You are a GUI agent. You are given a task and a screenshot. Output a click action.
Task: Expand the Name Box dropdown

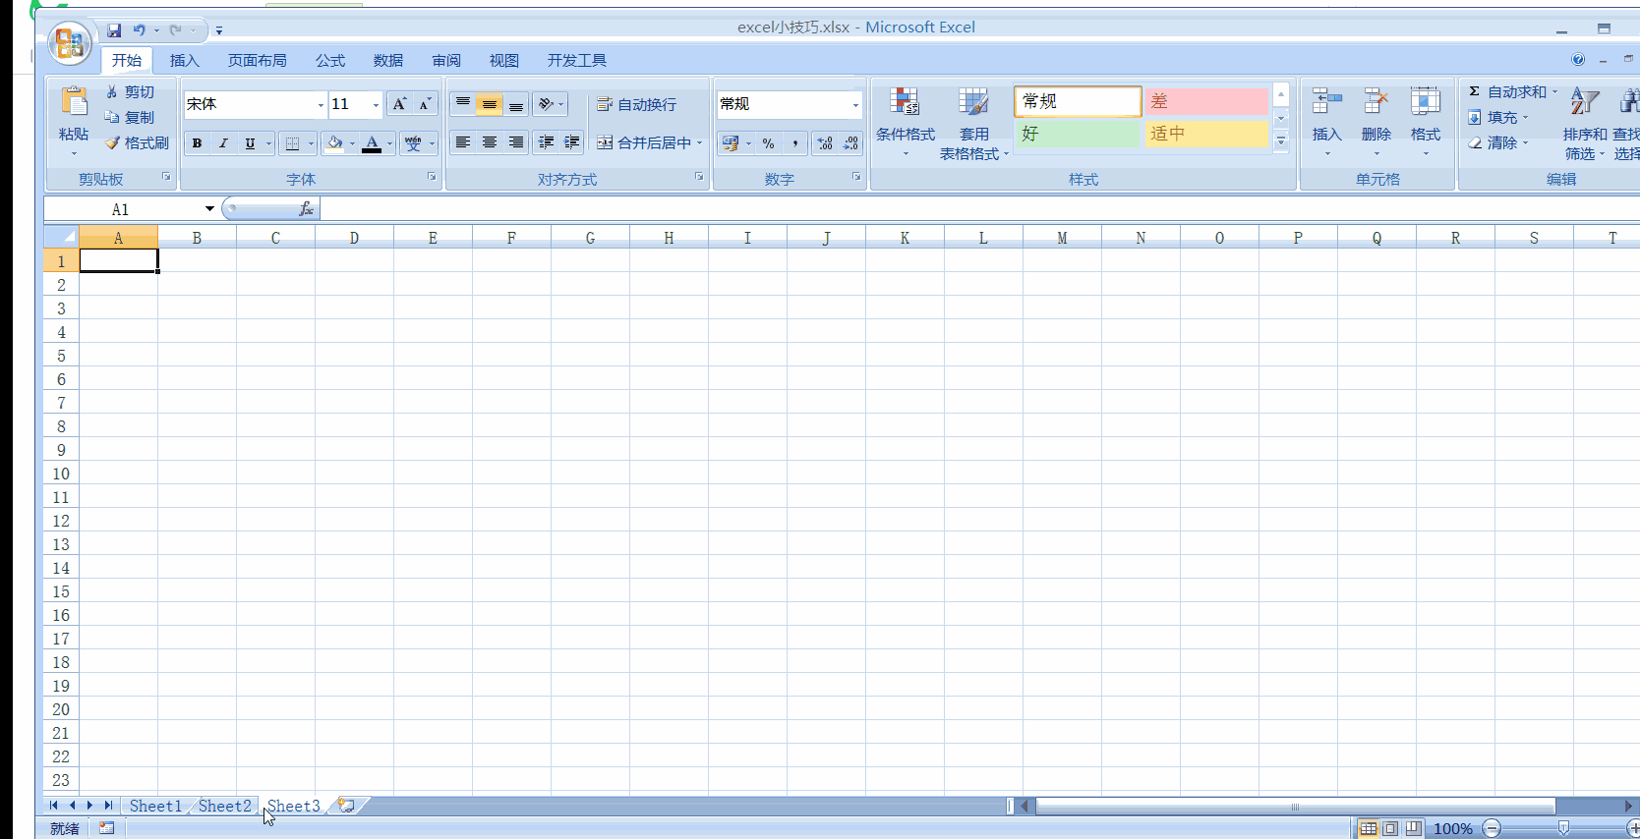point(209,208)
